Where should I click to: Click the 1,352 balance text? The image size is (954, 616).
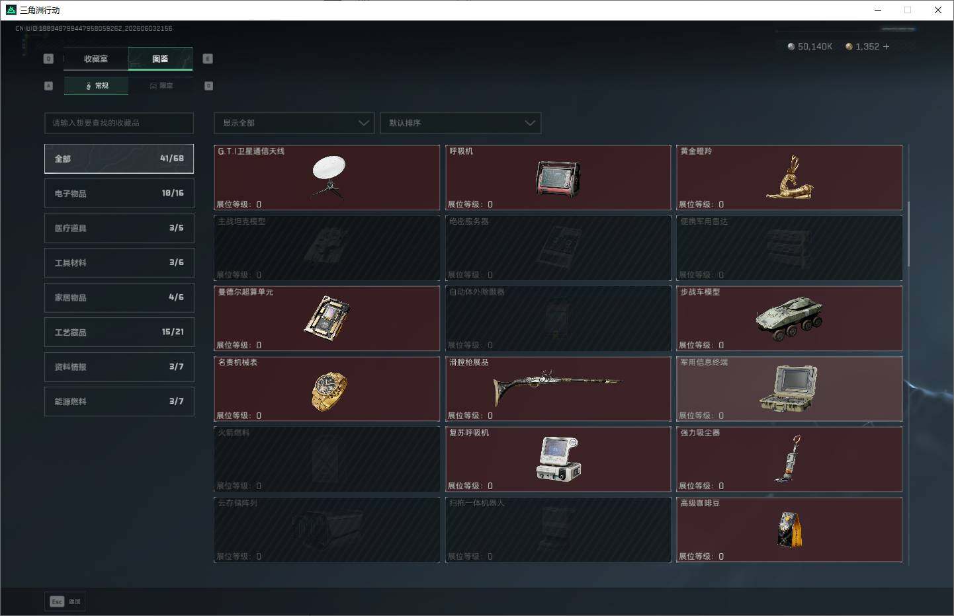pos(867,46)
